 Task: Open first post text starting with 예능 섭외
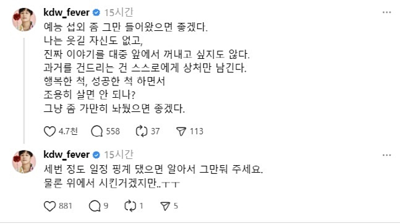[147, 67]
